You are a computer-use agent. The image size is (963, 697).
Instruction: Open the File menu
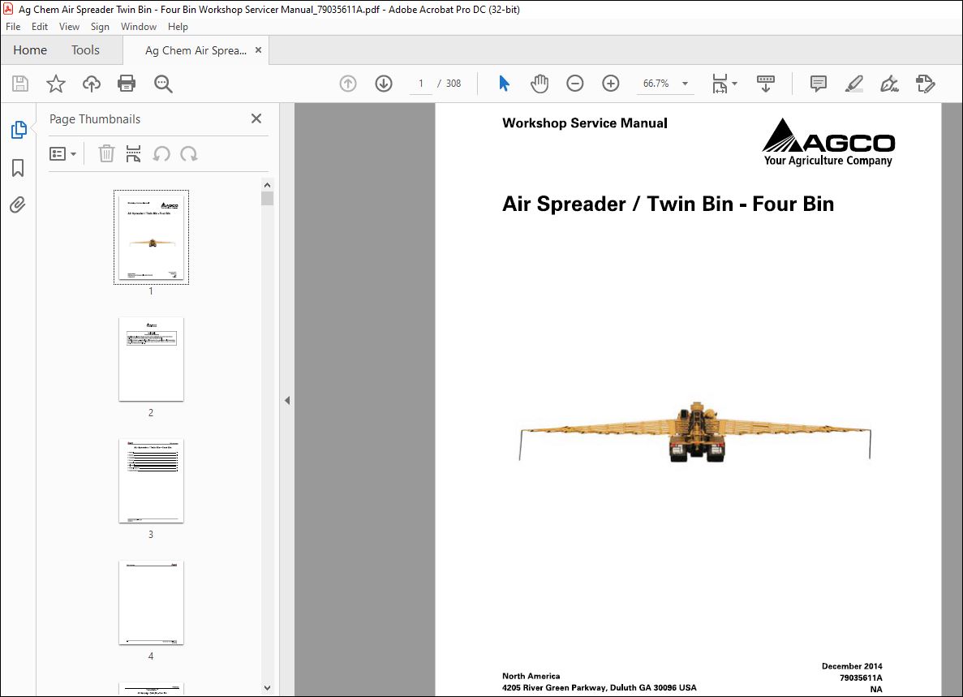click(13, 27)
